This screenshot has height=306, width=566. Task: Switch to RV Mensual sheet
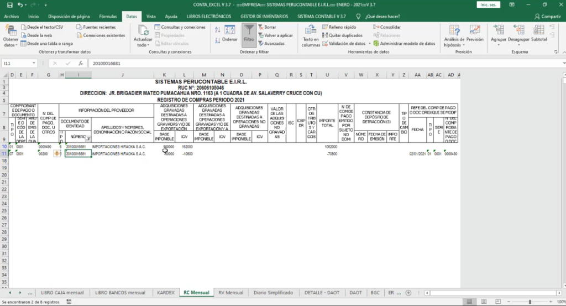(230, 293)
